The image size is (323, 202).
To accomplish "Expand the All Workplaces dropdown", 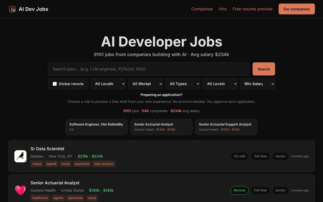I will point(145,84).
